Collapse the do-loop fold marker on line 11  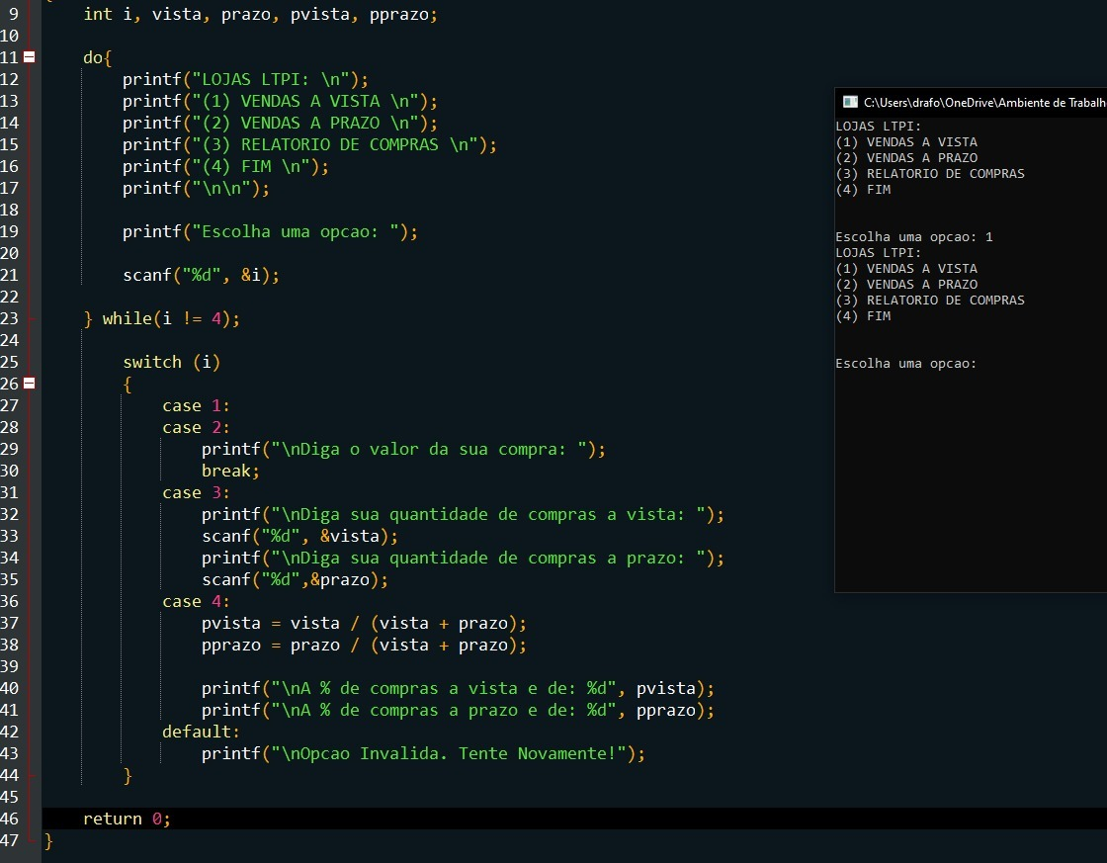click(x=29, y=57)
